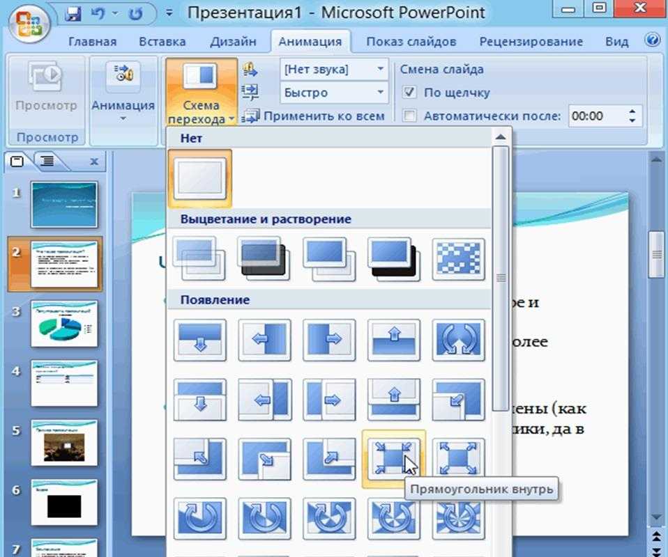Select slide 3 thumbnail with pie chart
668x557 pixels.
[64, 324]
